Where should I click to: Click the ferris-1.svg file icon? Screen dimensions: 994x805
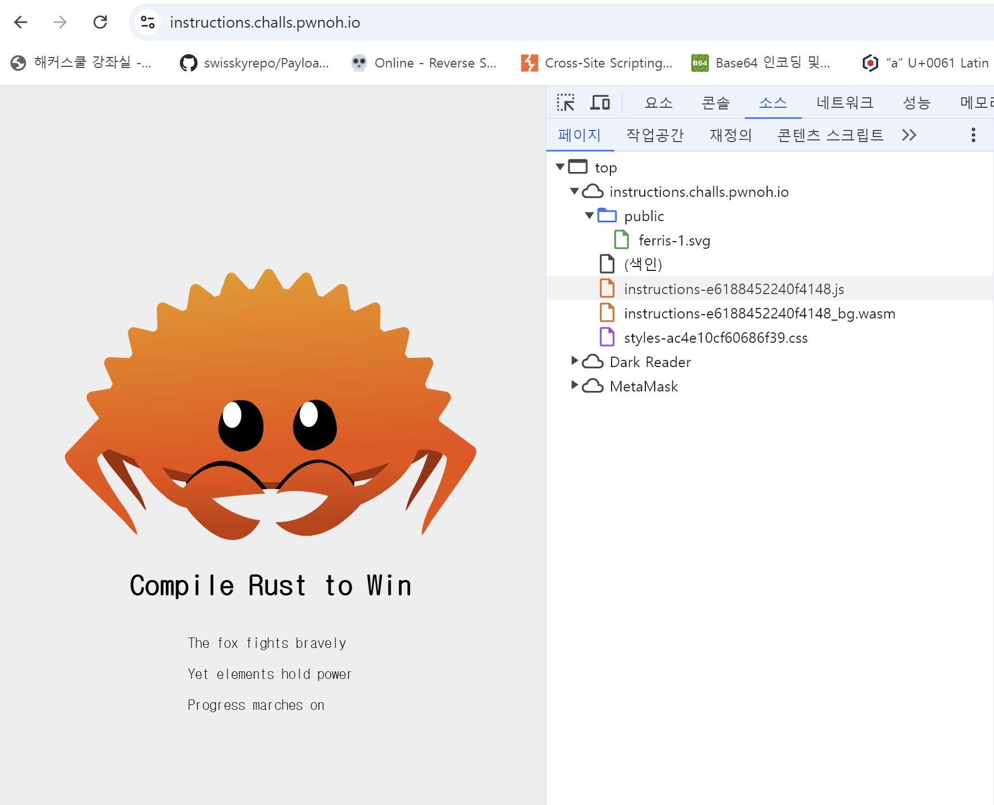[622, 239]
